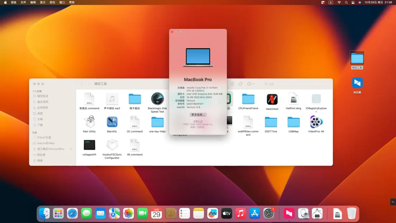The image size is (396, 223).
Task: Open the 前往 menu in menu bar
Action: click(52, 2)
